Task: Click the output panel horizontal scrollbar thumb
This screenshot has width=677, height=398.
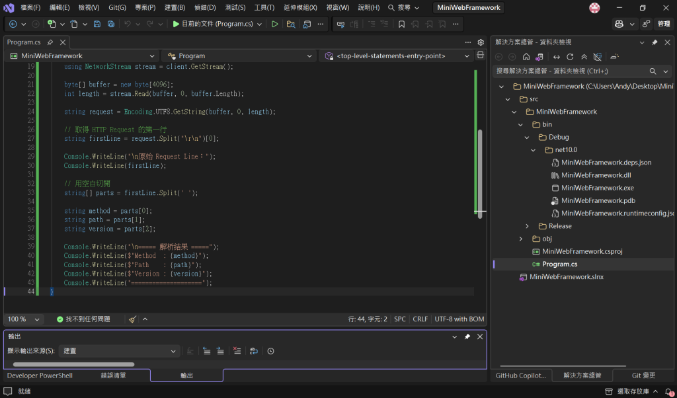Action: click(74, 365)
